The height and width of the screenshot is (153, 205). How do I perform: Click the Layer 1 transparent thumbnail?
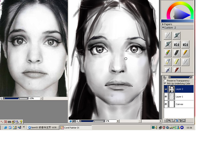(172, 97)
